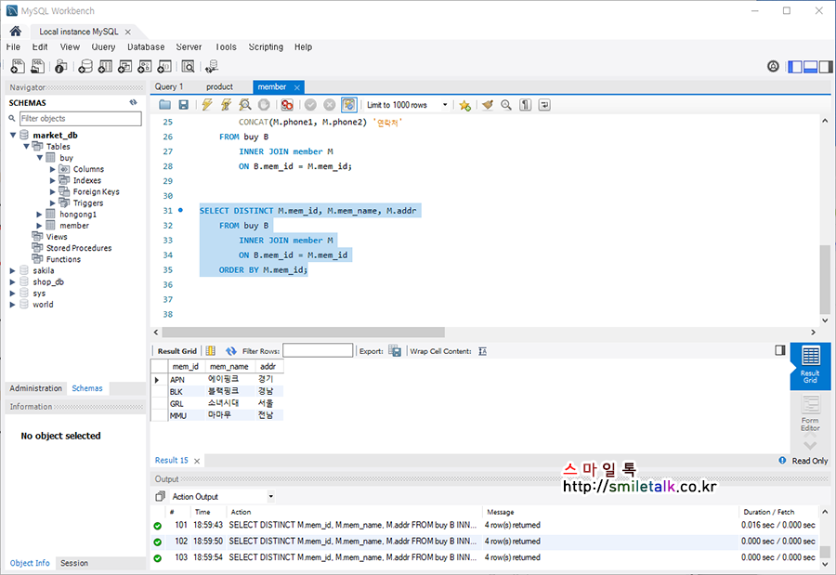Open find panel magnifier icon

[506, 105]
